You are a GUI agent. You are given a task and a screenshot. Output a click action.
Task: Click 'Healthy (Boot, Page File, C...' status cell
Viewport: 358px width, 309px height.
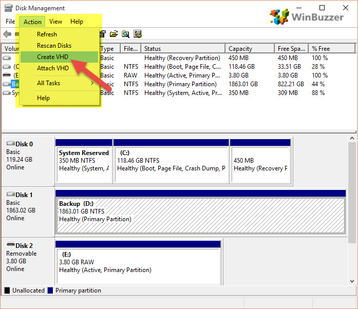[x=182, y=67]
